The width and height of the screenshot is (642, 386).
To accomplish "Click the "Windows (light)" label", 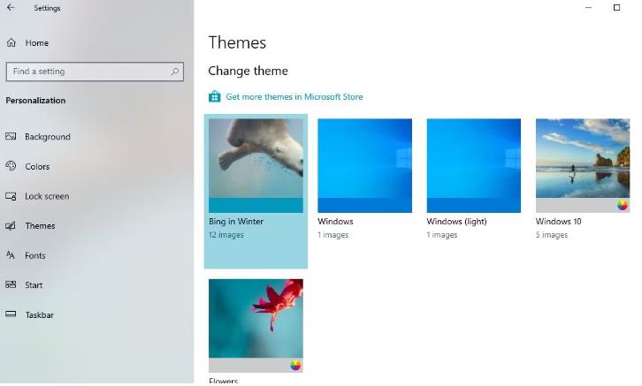I will click(x=456, y=221).
